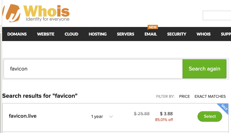Navigate to the Security menu
The height and width of the screenshot is (133, 231).
[177, 34]
